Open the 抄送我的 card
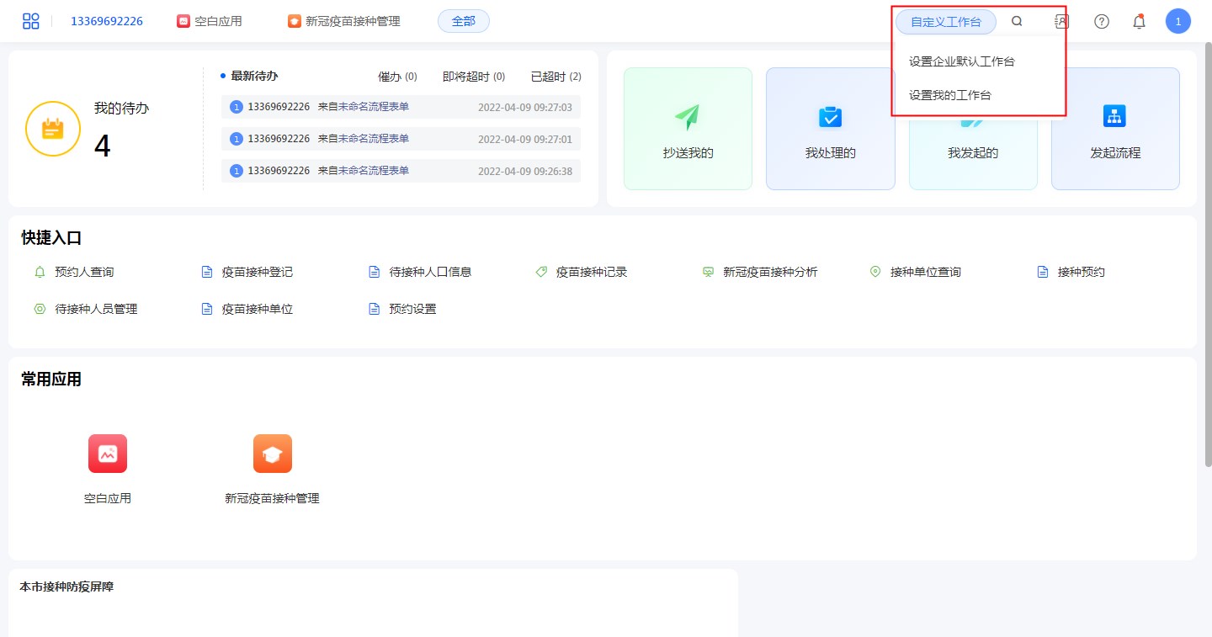Screen dimensions: 1212x637 [x=688, y=129]
